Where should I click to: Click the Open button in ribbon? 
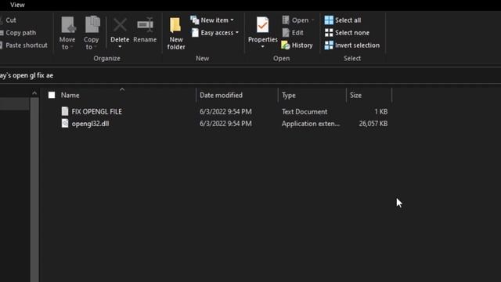coord(298,20)
